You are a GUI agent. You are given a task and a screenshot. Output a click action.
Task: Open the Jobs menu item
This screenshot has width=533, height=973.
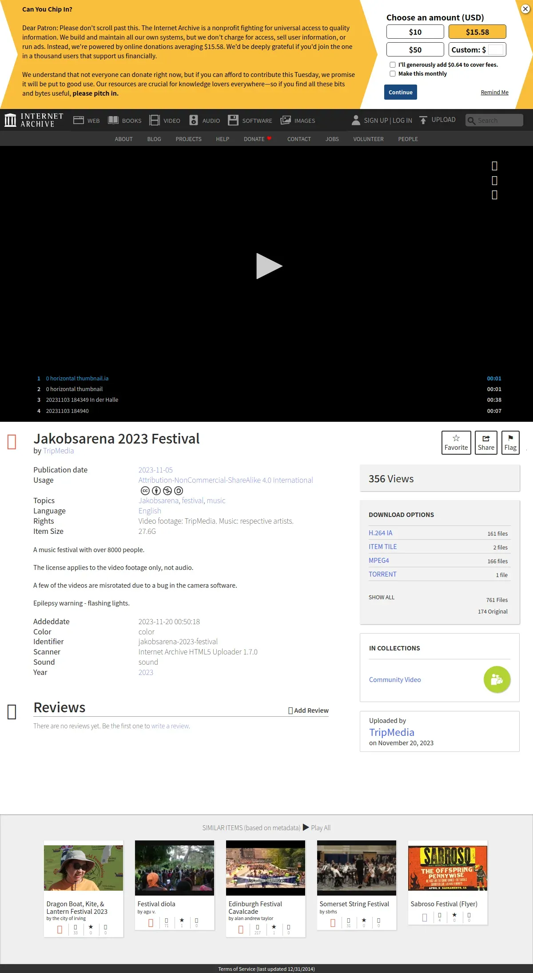(x=332, y=139)
